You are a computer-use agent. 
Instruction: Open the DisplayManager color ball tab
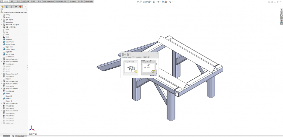[20, 7]
